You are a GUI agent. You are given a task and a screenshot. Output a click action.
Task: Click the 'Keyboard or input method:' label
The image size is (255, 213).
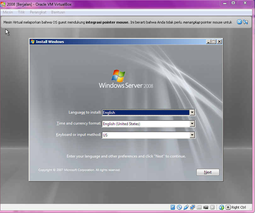tap(78, 135)
